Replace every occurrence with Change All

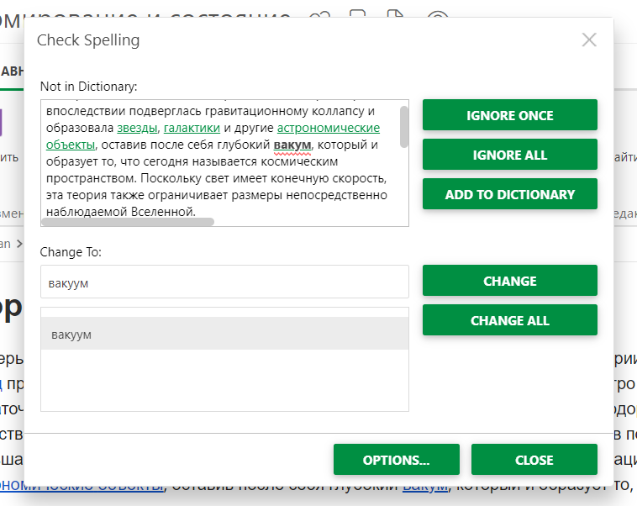pyautogui.click(x=509, y=320)
